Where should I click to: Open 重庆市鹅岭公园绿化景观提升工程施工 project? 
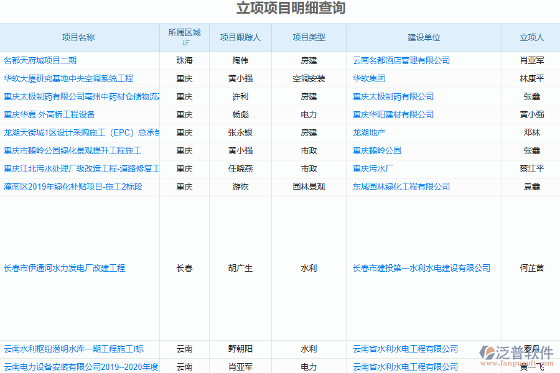(73, 151)
